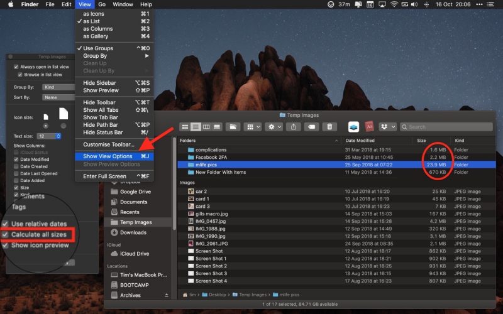Click the Edit Tags toolbar icon
The height and width of the screenshot is (314, 503).
(311, 127)
